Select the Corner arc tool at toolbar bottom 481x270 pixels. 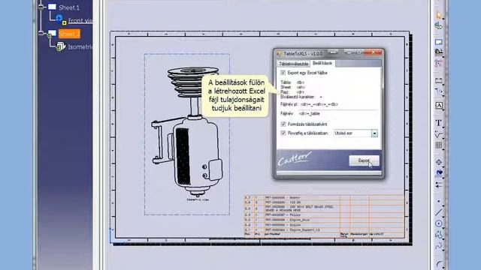(439, 264)
